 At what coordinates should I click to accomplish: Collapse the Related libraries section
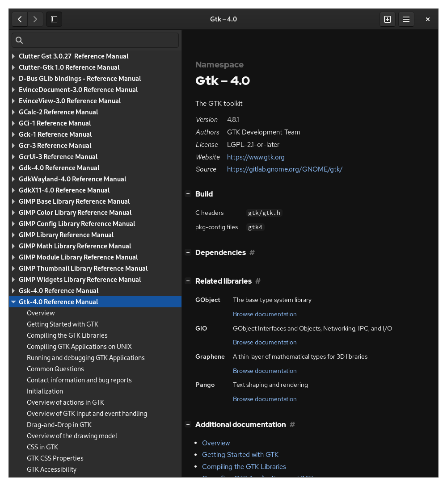click(x=188, y=281)
